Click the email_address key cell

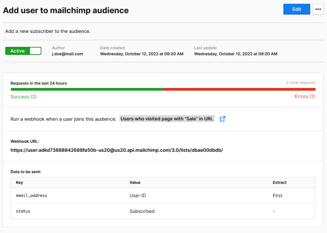coord(31,195)
